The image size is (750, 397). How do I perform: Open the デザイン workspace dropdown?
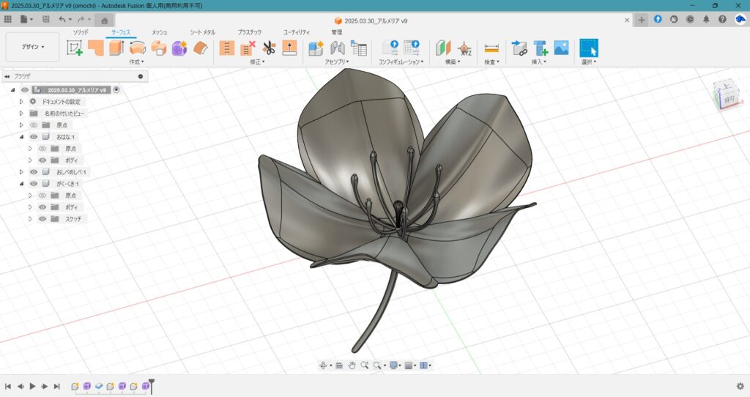click(32, 47)
